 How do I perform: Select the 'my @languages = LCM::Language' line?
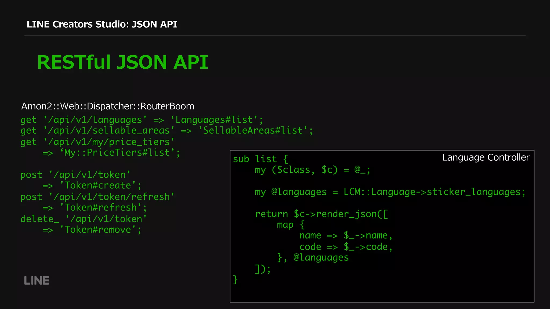pyautogui.click(x=390, y=192)
